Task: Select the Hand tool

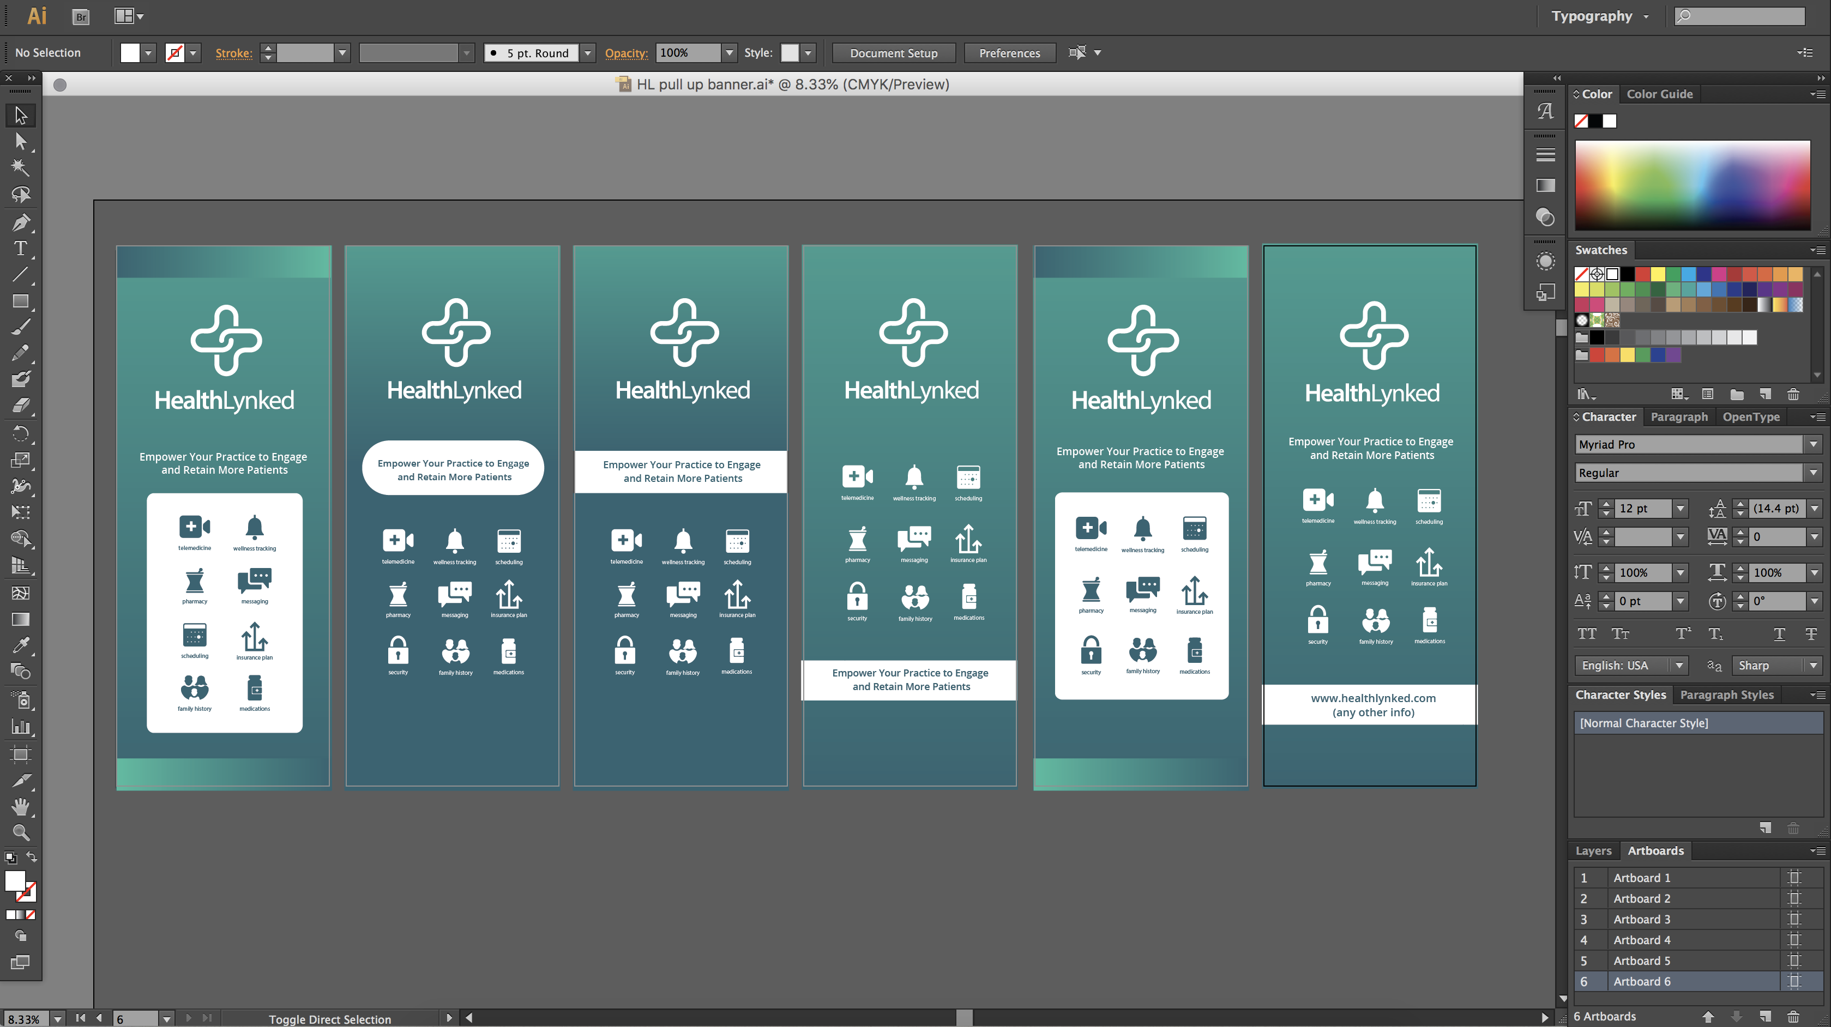Action: coord(21,807)
